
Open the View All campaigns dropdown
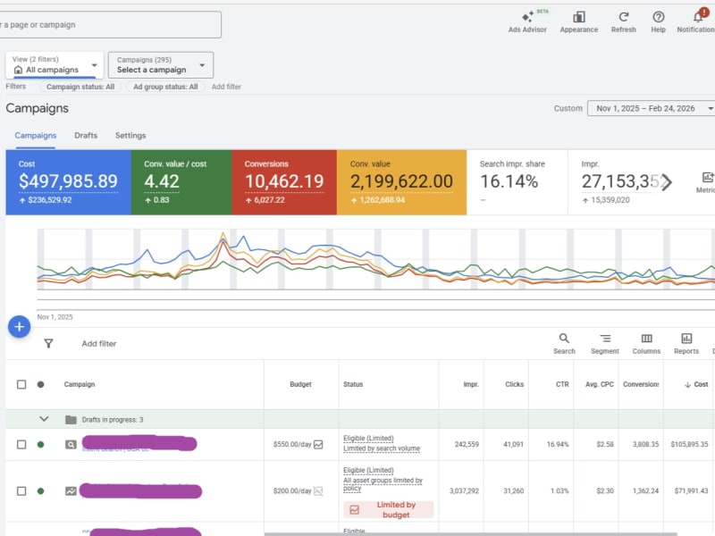pos(55,64)
